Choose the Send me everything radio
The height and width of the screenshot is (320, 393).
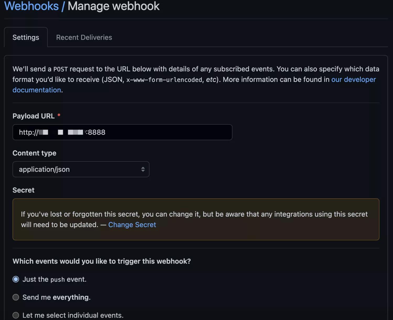point(16,297)
